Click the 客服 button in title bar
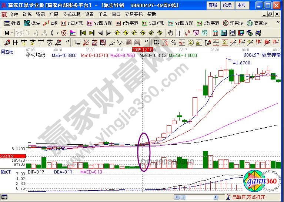Image resolution: width=284 pixels, height=202 pixels. pyautogui.click(x=213, y=5)
